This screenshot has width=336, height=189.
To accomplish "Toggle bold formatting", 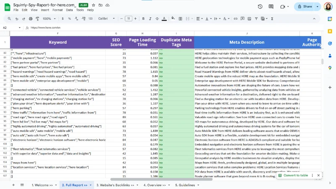I will click(143, 18).
